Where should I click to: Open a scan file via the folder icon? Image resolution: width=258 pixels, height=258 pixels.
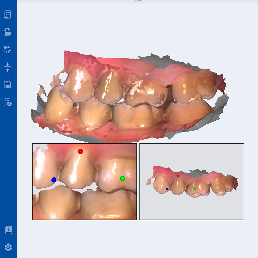point(8,32)
